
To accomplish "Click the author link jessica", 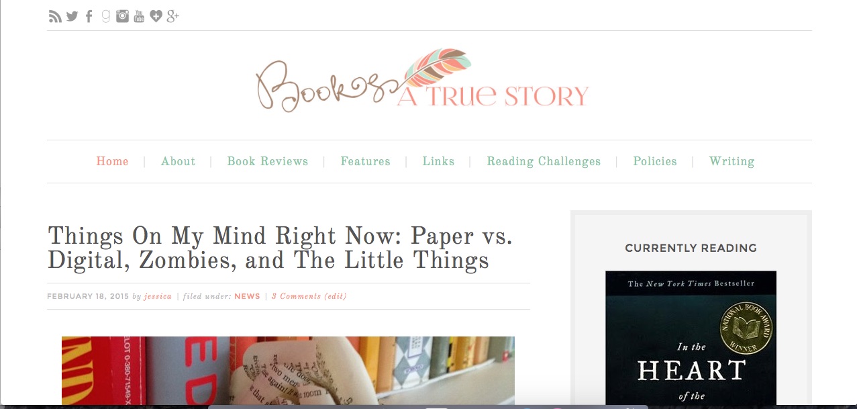I will 158,296.
